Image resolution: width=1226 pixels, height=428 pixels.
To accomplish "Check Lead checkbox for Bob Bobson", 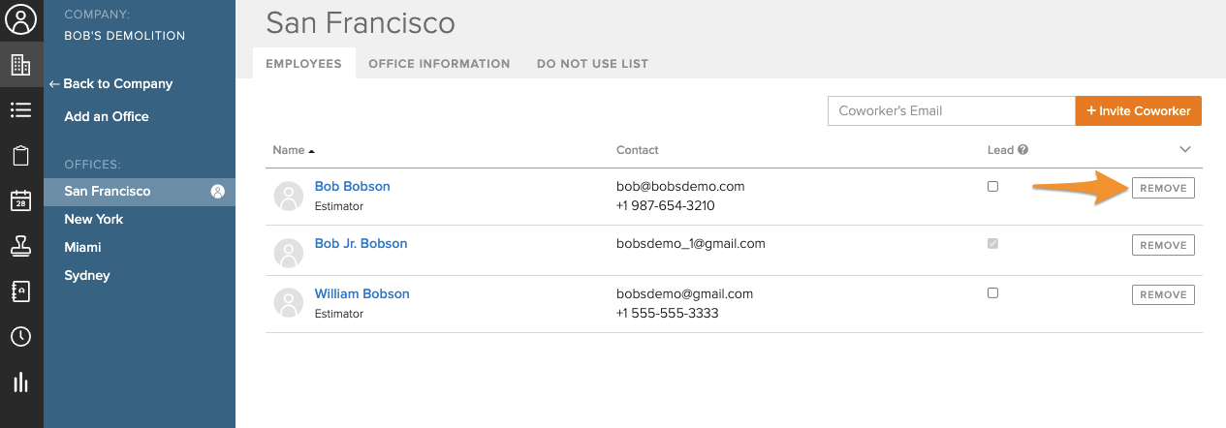I will tap(992, 186).
